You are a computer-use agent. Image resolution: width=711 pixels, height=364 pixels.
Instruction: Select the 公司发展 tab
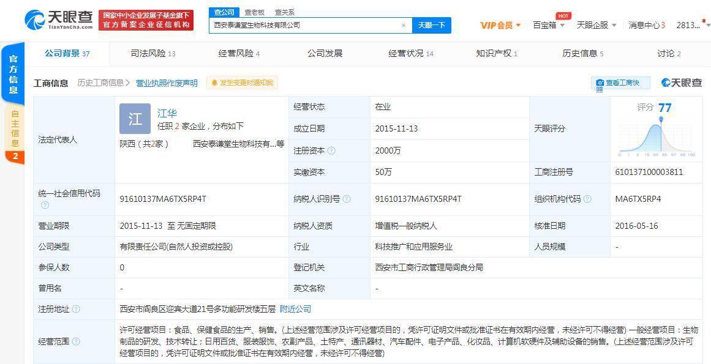click(325, 53)
